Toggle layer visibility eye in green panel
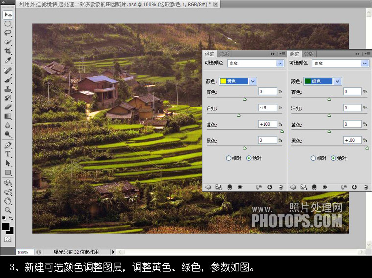This screenshot has height=278, width=372. 325,187
